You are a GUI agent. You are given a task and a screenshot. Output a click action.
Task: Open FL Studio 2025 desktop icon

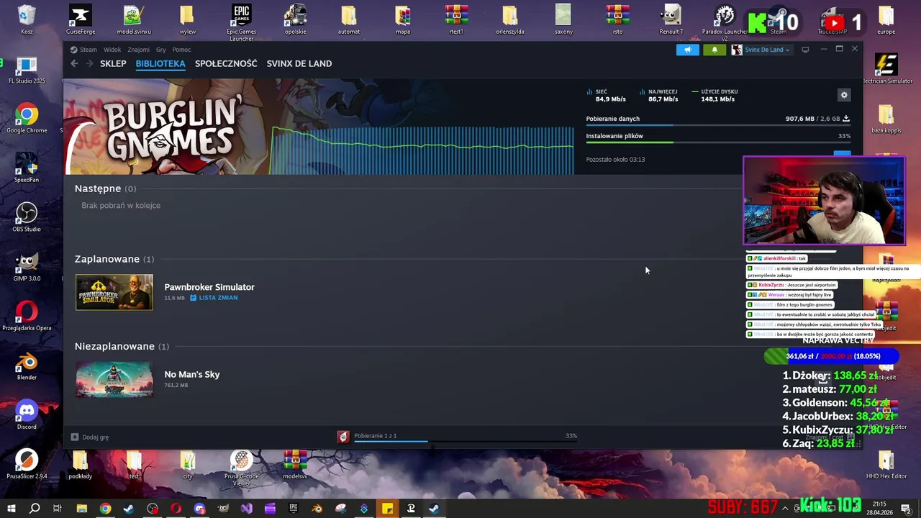(27, 70)
